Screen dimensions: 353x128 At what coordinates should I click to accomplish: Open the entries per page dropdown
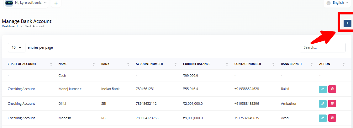[17, 47]
